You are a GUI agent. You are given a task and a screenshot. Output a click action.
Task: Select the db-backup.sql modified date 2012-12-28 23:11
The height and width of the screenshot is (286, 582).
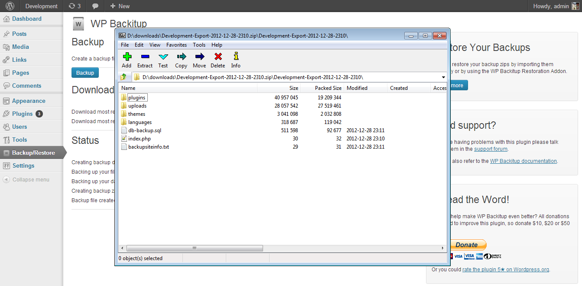[x=366, y=130]
